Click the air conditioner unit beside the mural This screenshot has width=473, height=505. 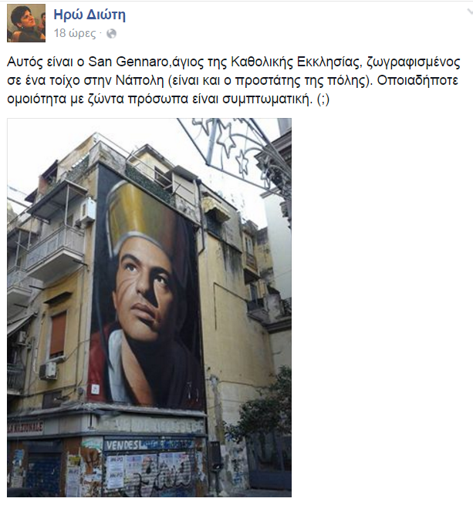point(87,211)
